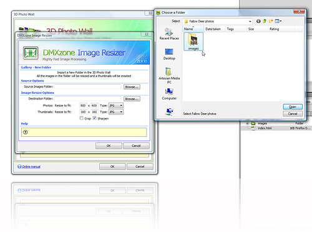The image size is (312, 232).
Task: Open Artesian Media PC location
Action: [169, 75]
